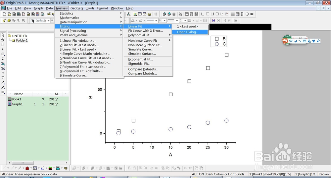Viewport: 331px width, 178px height.
Task: Select the Line drawing tool
Action: click(3, 87)
